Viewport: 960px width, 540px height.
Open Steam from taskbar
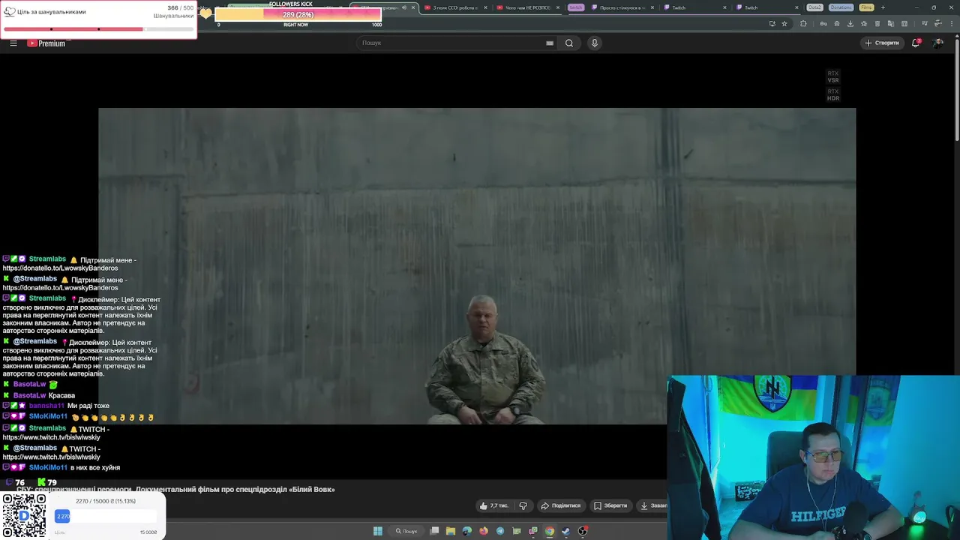(x=565, y=531)
